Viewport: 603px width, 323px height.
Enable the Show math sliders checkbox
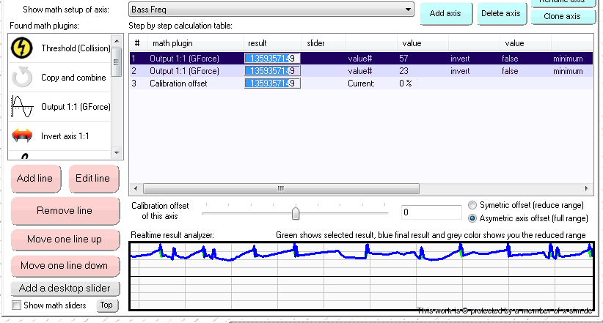(17, 305)
